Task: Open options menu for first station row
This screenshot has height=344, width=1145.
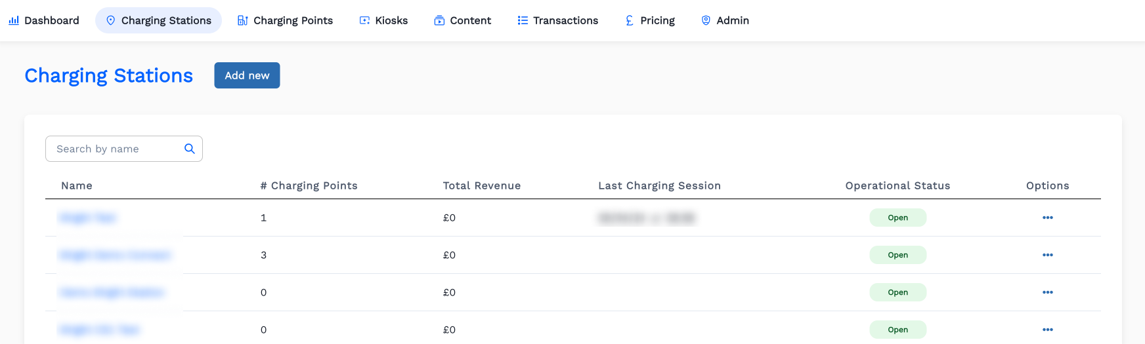Action: tap(1047, 218)
